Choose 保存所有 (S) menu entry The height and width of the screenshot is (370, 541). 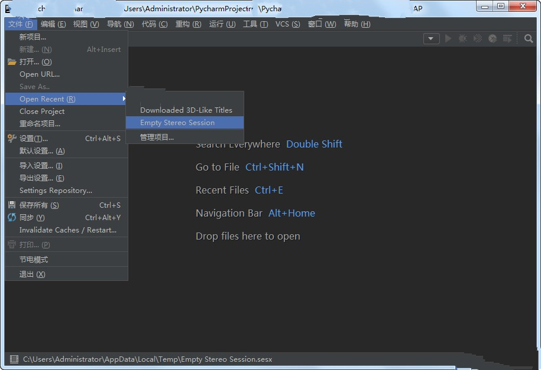(67, 205)
